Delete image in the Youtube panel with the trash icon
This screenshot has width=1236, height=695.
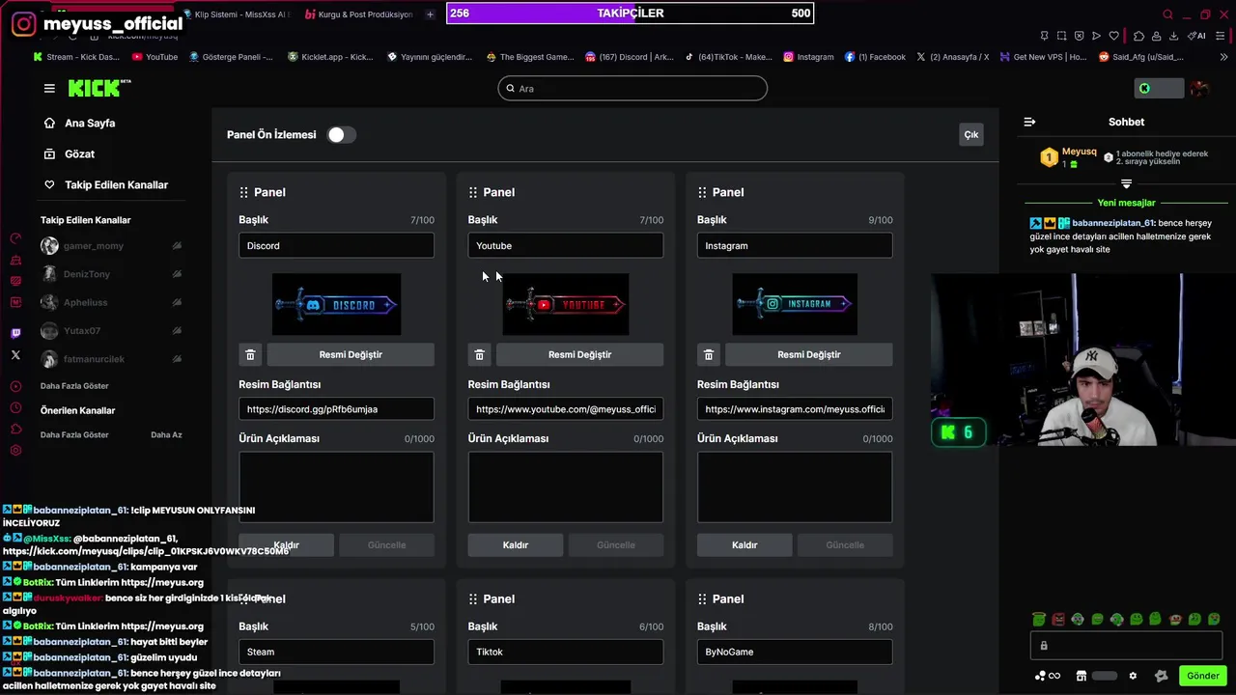click(479, 354)
